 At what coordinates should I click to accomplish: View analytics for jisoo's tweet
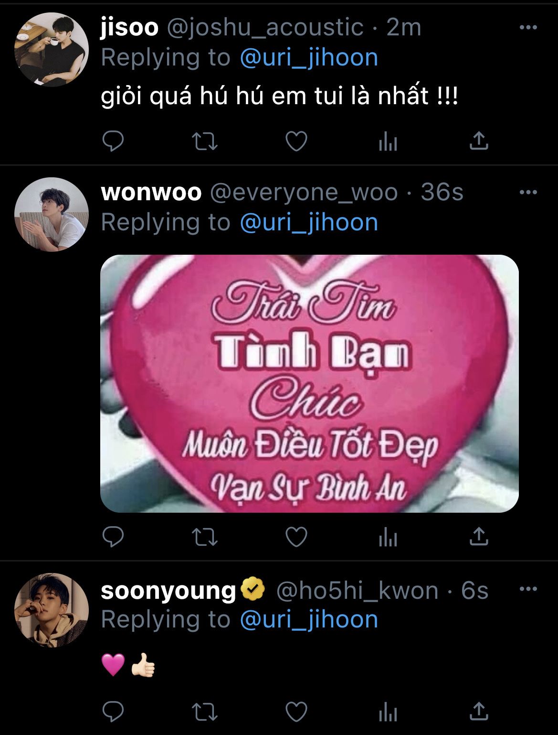pos(388,141)
